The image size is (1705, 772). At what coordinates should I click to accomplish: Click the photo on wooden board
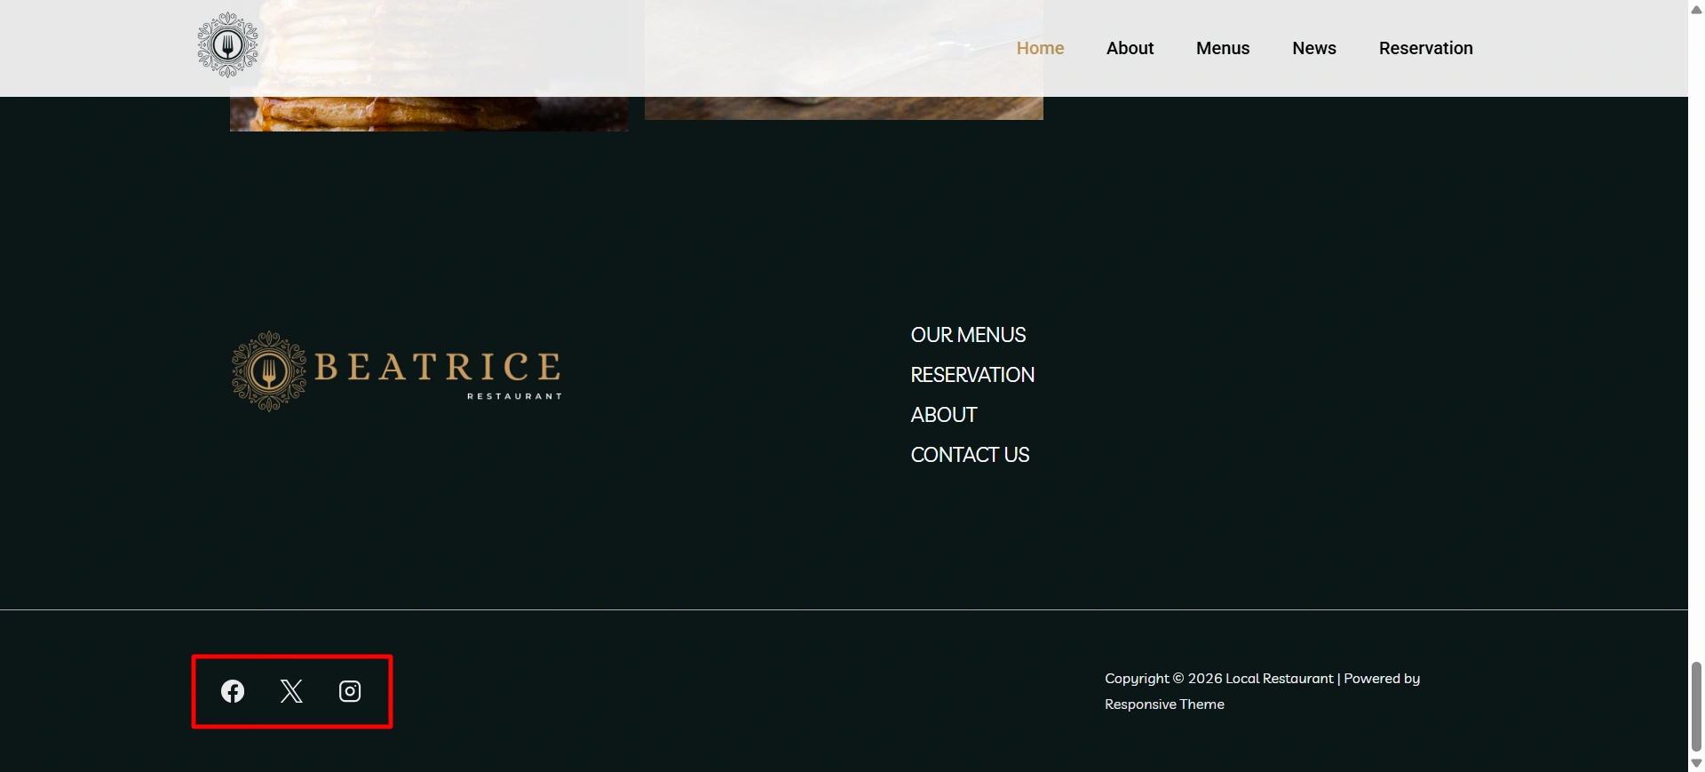(844, 107)
